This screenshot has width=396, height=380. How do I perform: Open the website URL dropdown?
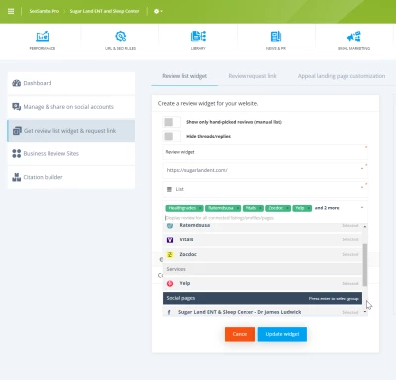coord(265,170)
